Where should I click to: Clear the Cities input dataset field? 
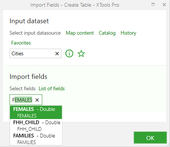pos(57,53)
